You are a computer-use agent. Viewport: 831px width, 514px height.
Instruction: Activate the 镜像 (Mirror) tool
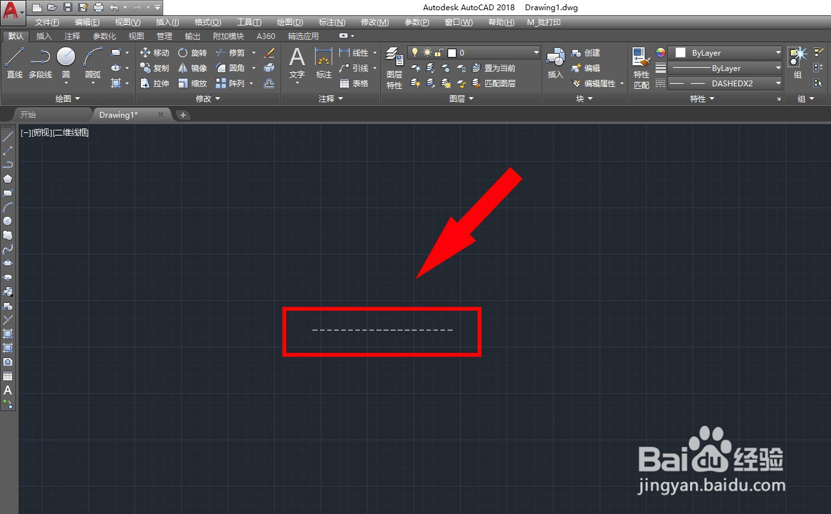[x=192, y=68]
